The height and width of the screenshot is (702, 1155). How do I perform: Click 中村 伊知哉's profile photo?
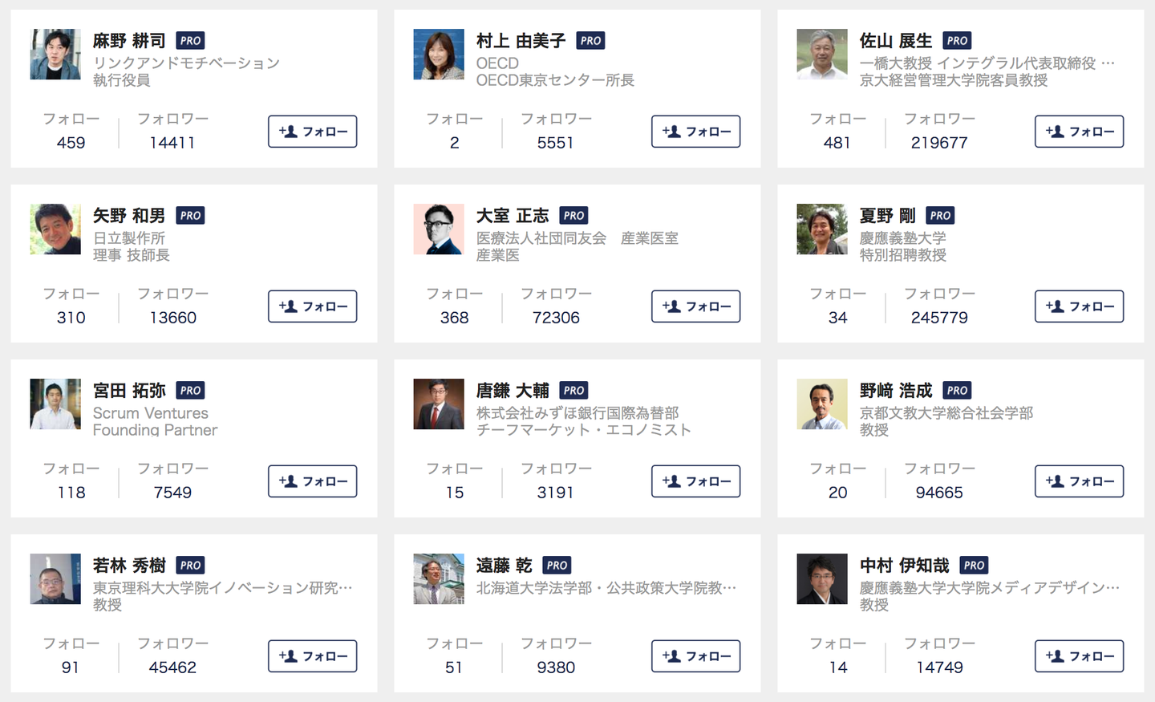point(822,579)
